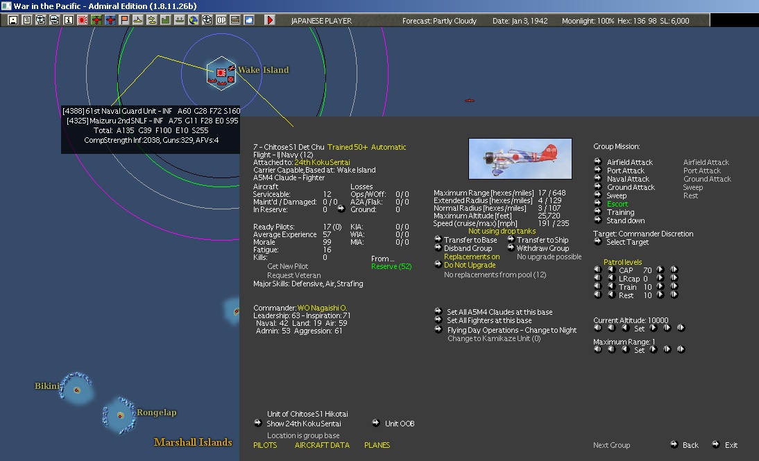Click the crosshair target toolbar icon
The image size is (759, 461).
207,20
